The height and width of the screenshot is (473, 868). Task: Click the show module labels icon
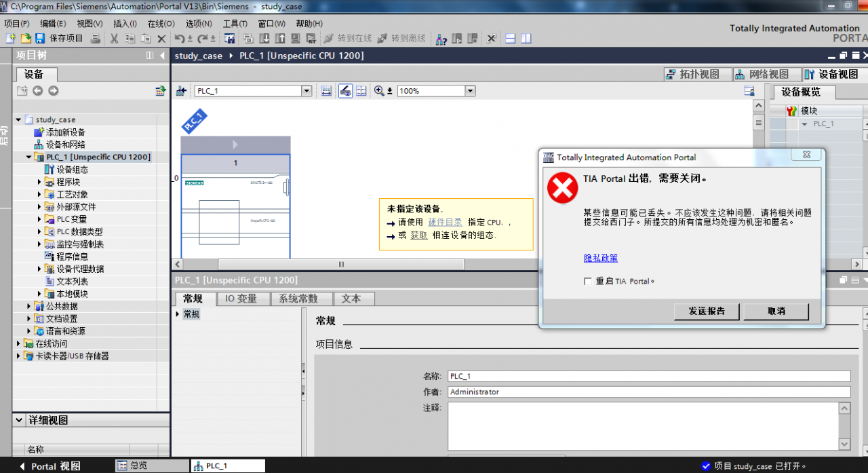345,91
